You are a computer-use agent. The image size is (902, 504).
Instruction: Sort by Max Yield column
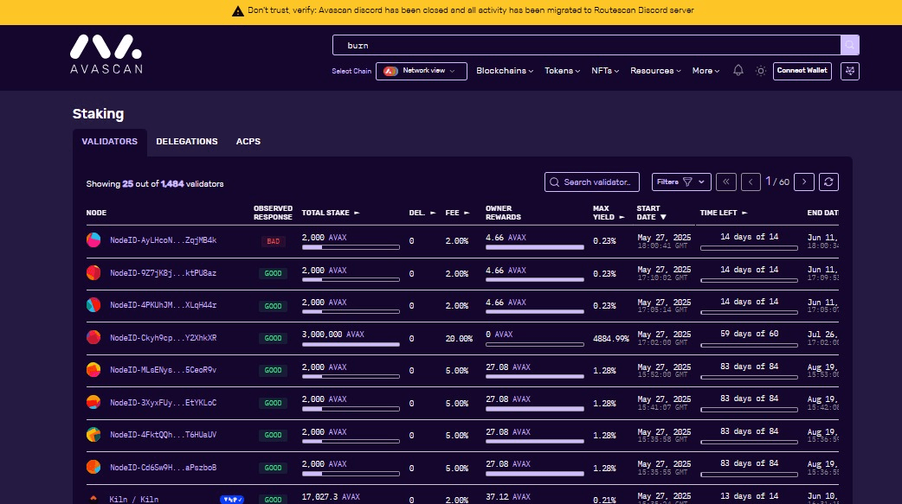coord(608,213)
